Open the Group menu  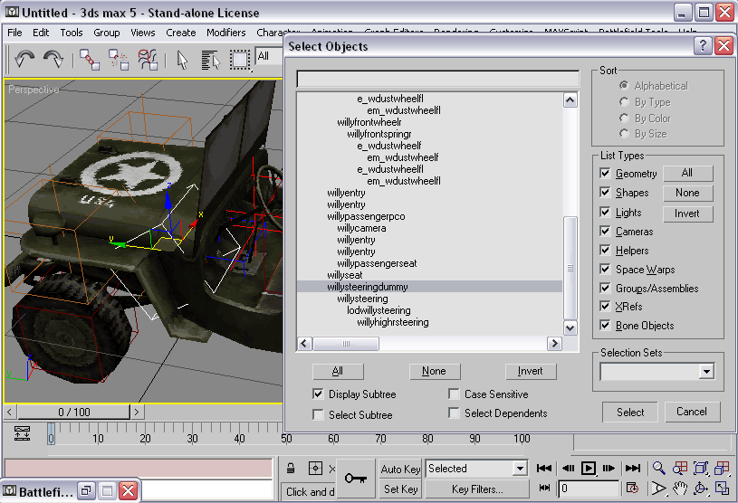106,33
